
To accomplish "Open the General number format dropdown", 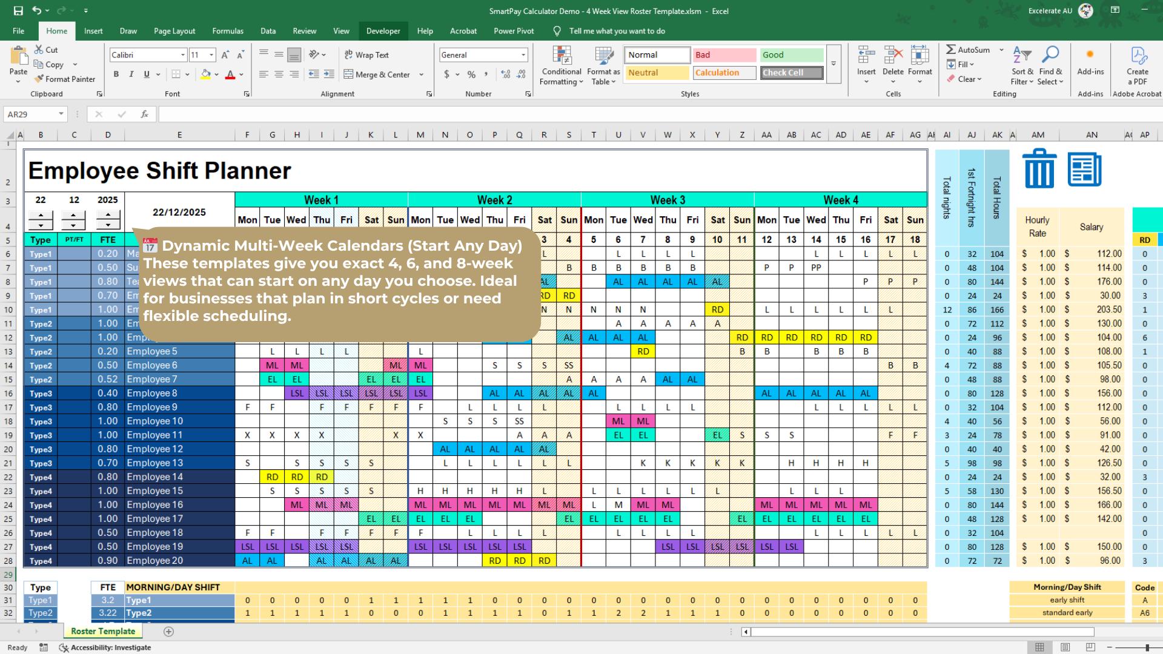I will (x=525, y=54).
